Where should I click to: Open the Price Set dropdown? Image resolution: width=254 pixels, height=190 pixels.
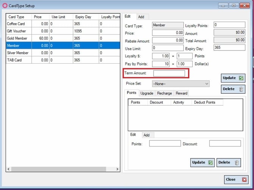click(180, 84)
